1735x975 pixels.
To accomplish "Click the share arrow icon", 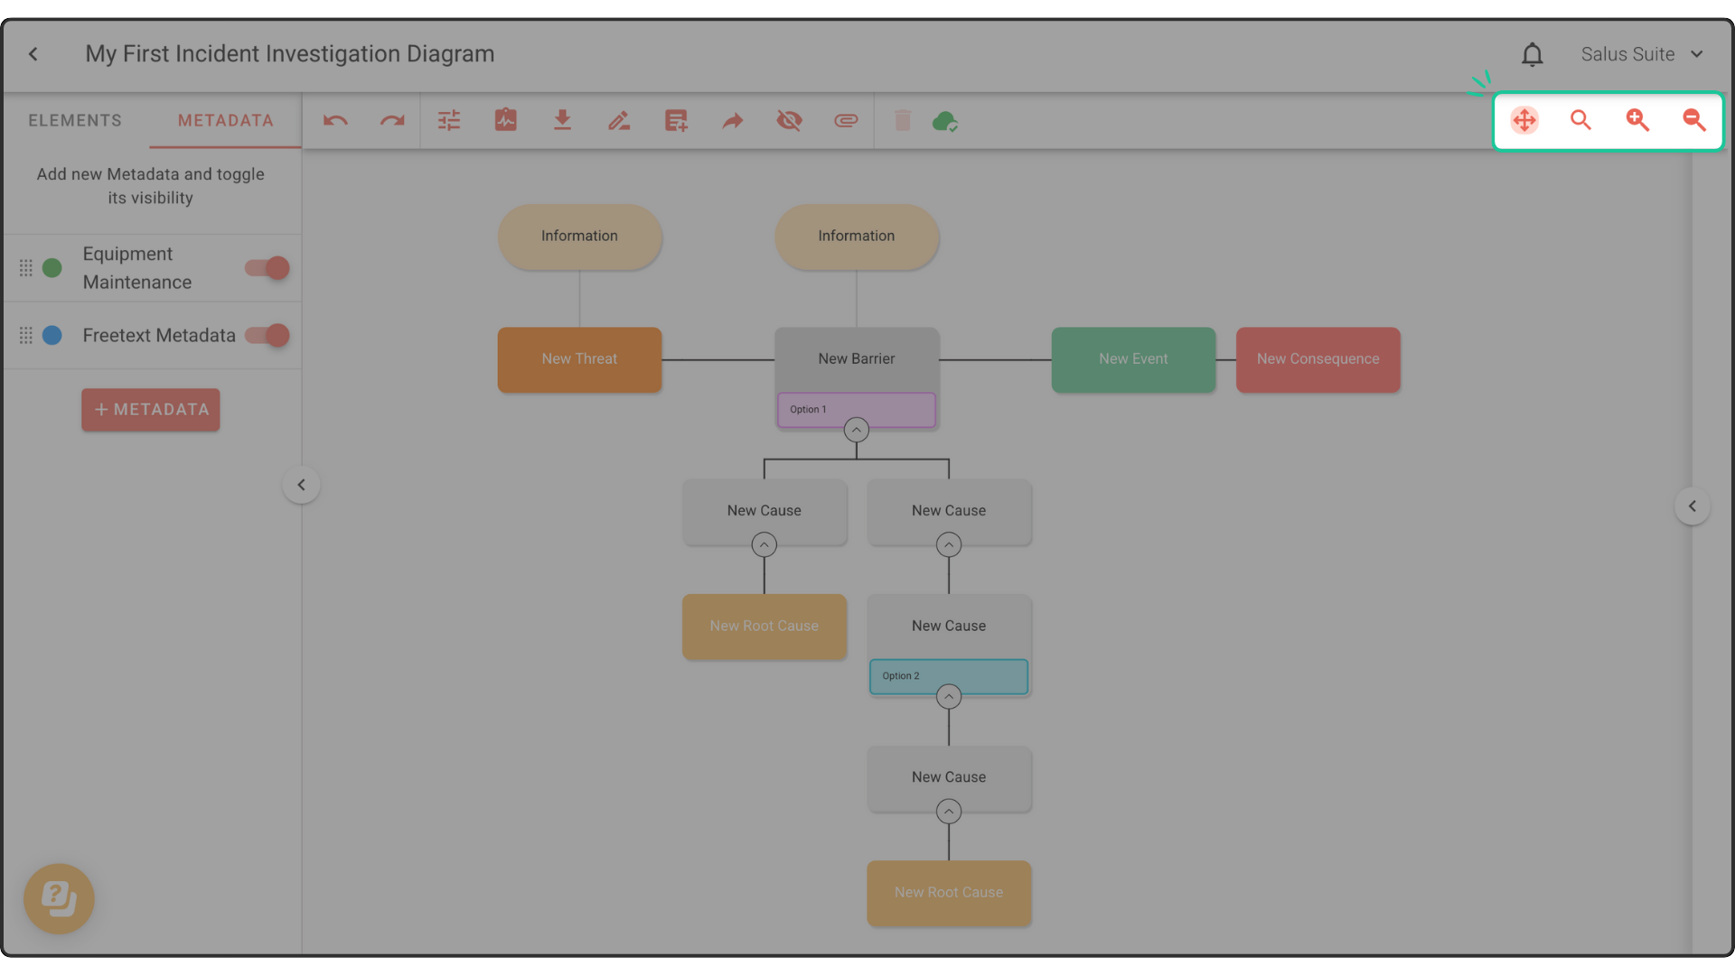I will 733,121.
